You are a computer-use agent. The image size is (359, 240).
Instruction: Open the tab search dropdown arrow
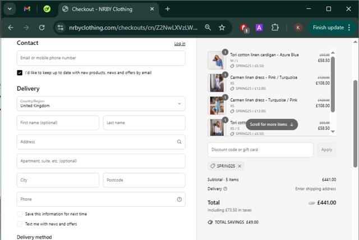[x=10, y=9]
